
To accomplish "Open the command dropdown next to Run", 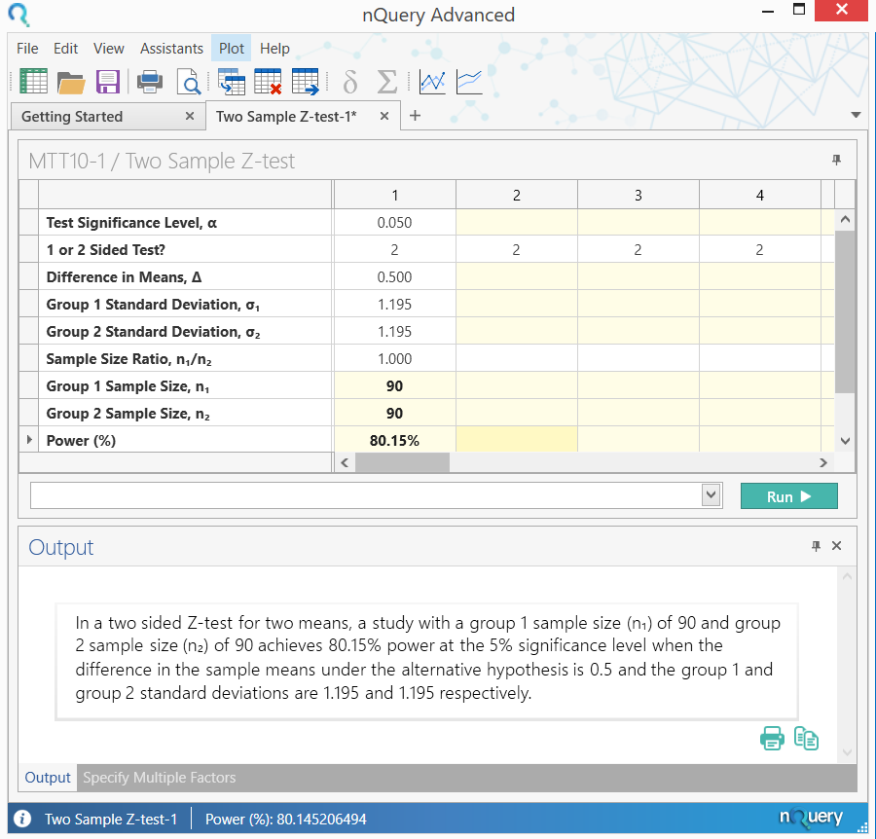I will [x=711, y=495].
